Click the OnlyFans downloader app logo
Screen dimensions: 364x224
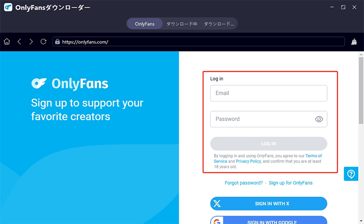pyautogui.click(x=8, y=8)
